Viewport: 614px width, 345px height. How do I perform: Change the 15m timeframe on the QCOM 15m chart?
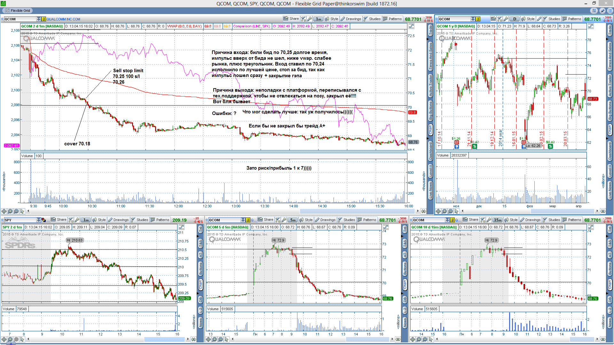[x=497, y=220]
